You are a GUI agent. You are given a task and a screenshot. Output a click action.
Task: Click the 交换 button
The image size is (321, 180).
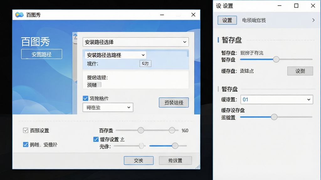click(x=139, y=161)
